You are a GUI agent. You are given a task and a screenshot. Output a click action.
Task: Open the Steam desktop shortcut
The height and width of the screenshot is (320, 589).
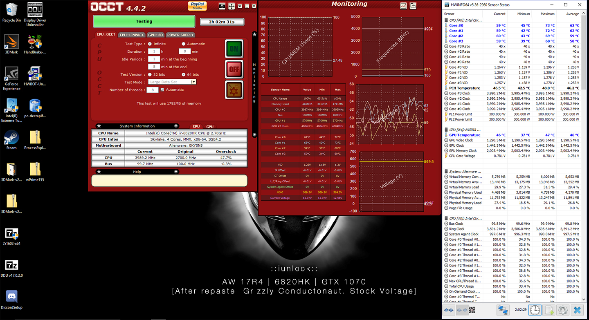tap(11, 140)
